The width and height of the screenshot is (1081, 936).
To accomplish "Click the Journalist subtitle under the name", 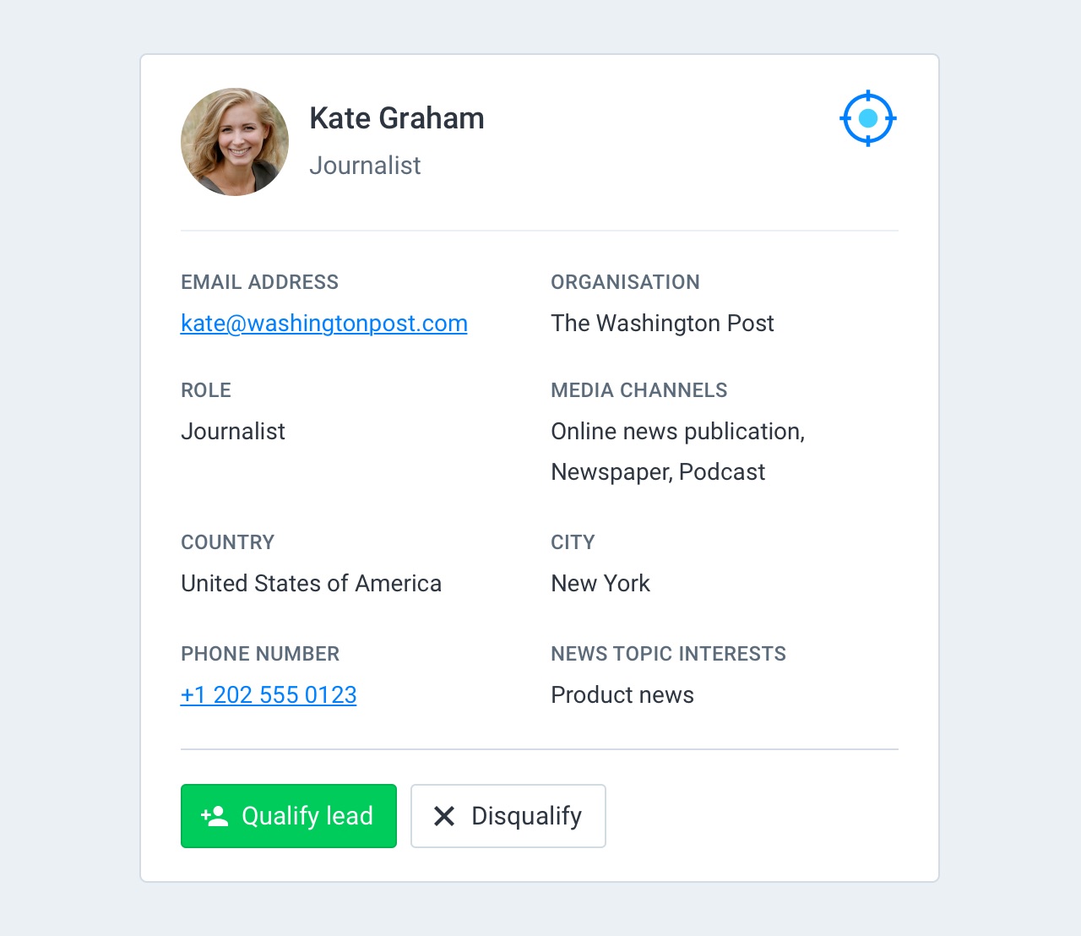I will tap(365, 166).
